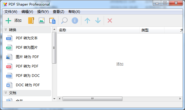Screen dimensions: 185x110
Task: Click the Move up arrow icon
Action: point(87,21)
